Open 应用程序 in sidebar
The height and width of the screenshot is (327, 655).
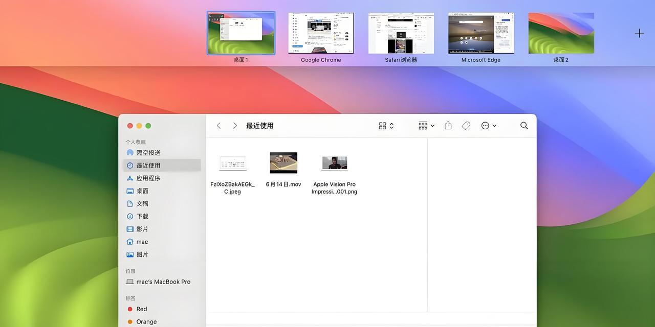click(162, 178)
